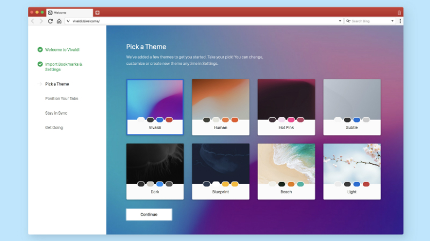Choose the Dark theme card
Image resolution: width=430 pixels, height=241 pixels.
(x=155, y=171)
